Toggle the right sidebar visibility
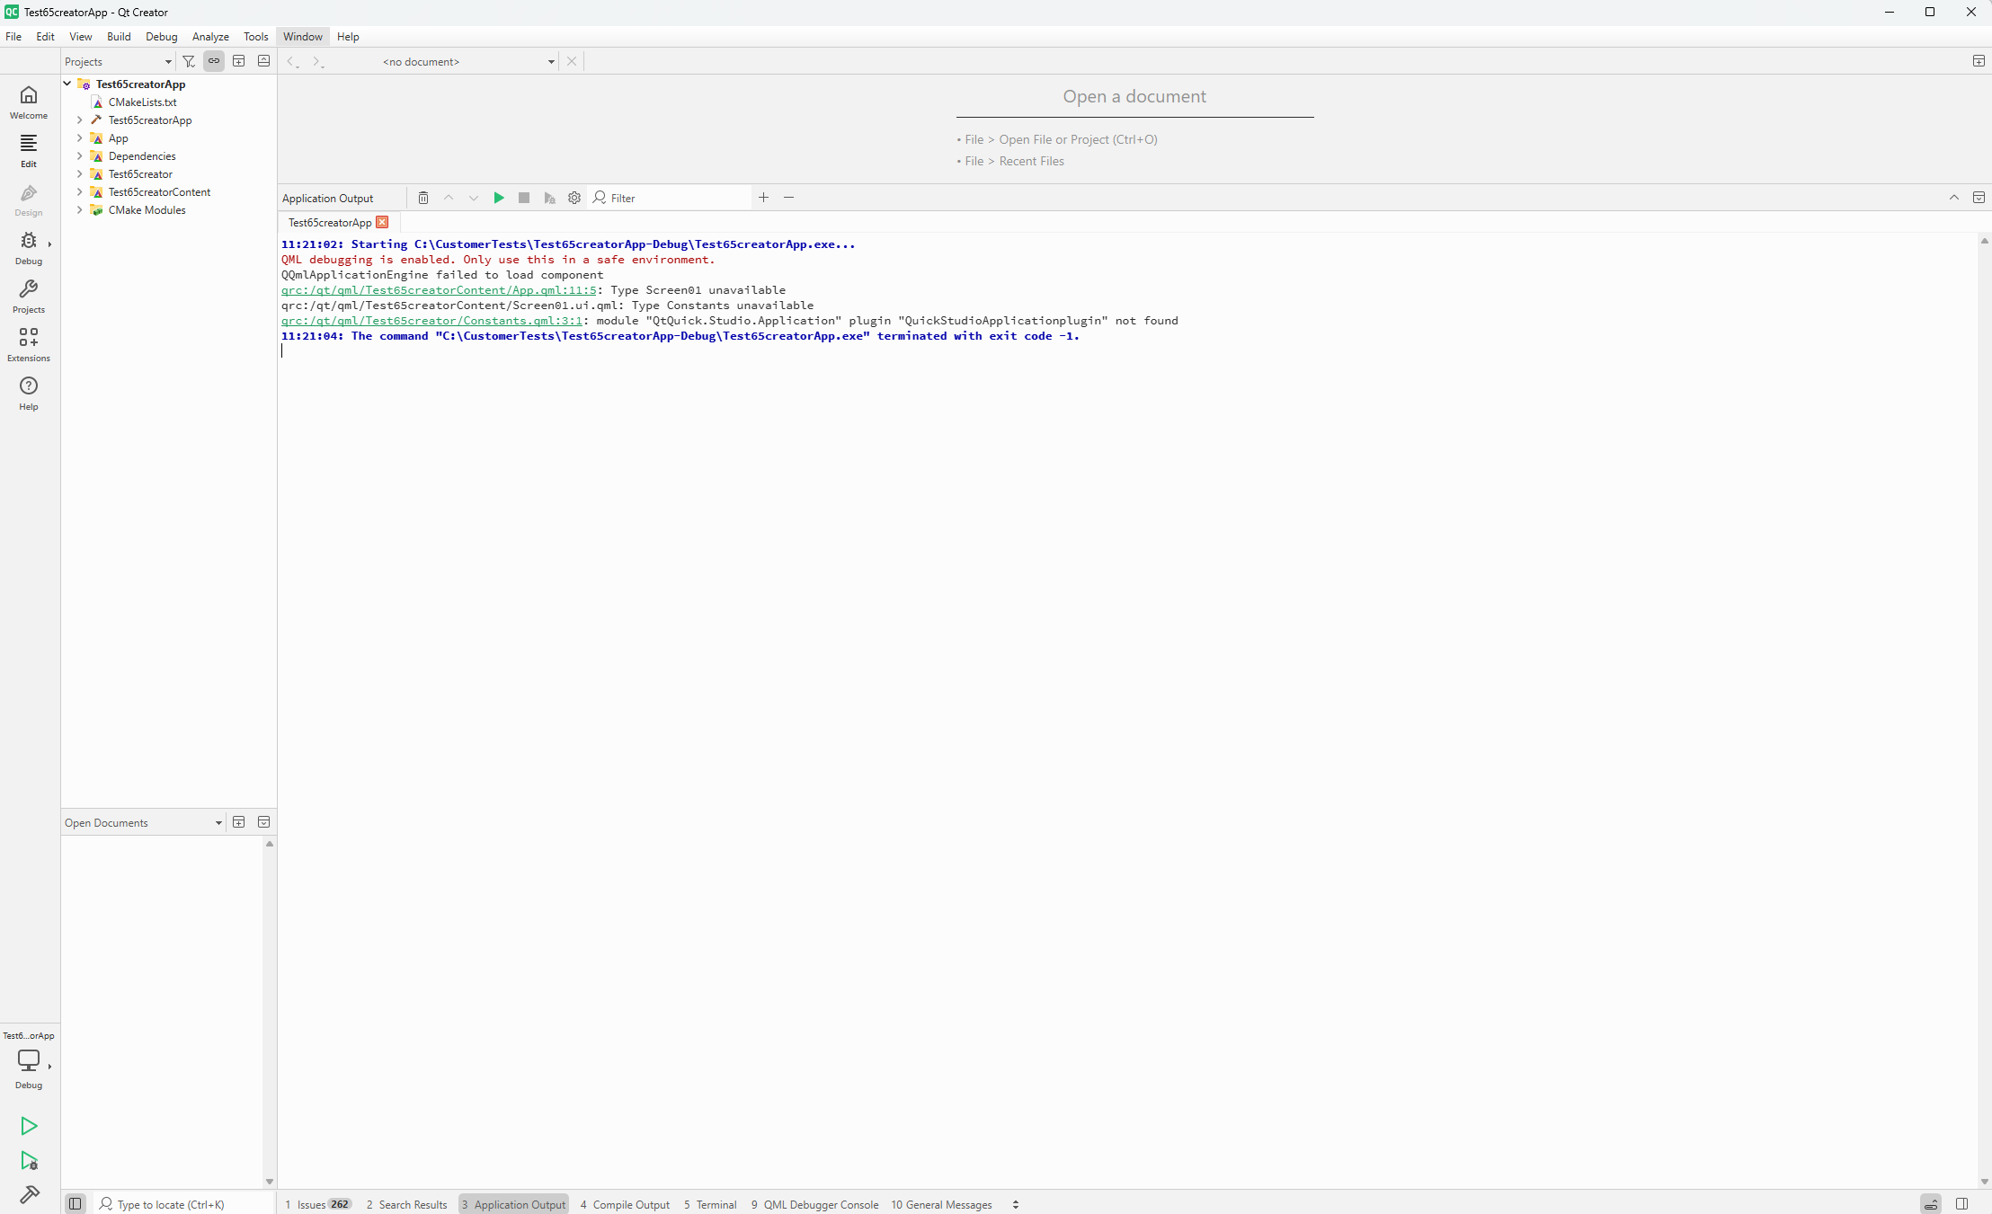 [x=1962, y=1204]
